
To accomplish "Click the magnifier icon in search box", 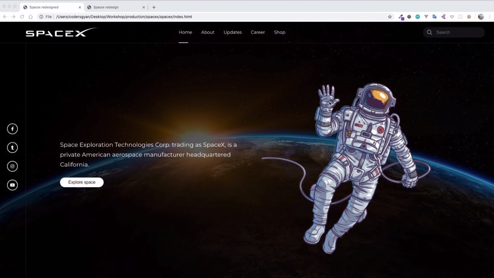I will click(x=430, y=32).
